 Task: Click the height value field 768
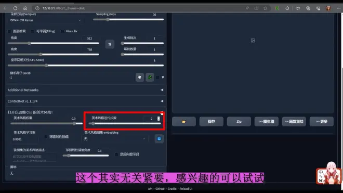[x=90, y=49]
